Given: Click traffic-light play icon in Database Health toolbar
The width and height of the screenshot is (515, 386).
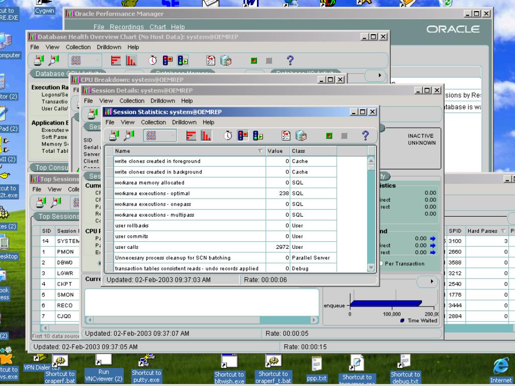Looking at the screenshot, I should (x=183, y=60).
